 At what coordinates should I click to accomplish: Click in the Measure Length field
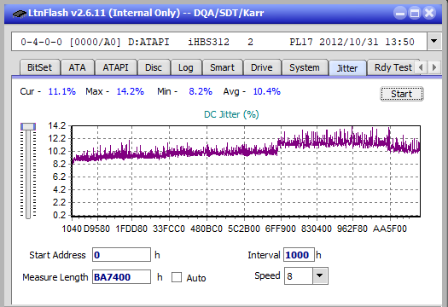pos(121,277)
